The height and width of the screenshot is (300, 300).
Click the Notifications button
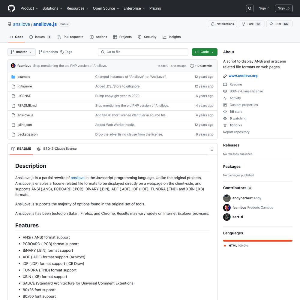222,24
